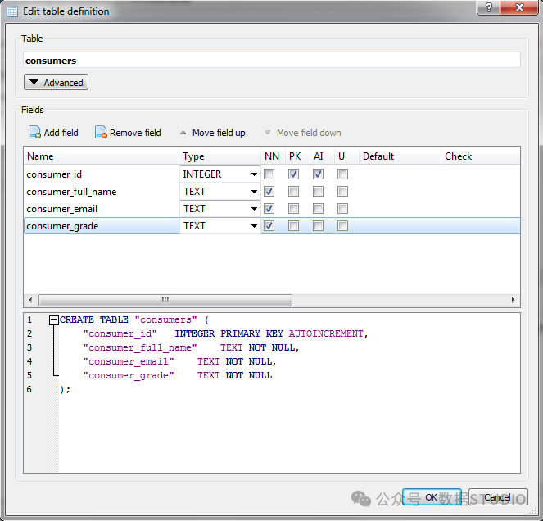
Task: Click Move field up label
Action: [x=219, y=133]
